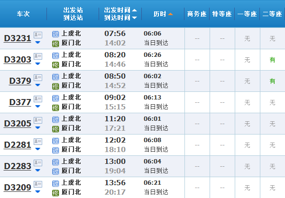This screenshot has width=285, height=198.
Task: Open train number link D3231
Action: (x=18, y=38)
